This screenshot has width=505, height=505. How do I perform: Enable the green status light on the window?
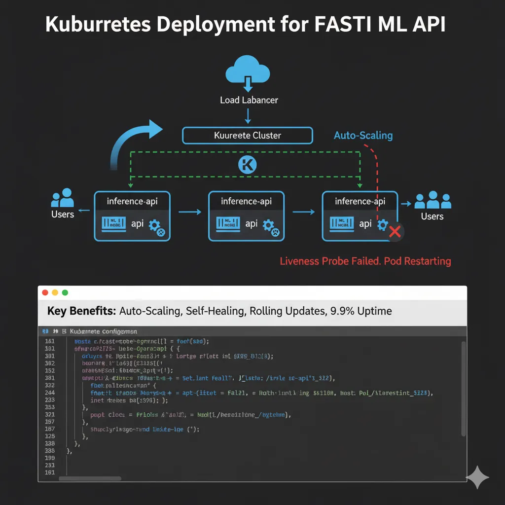point(65,292)
